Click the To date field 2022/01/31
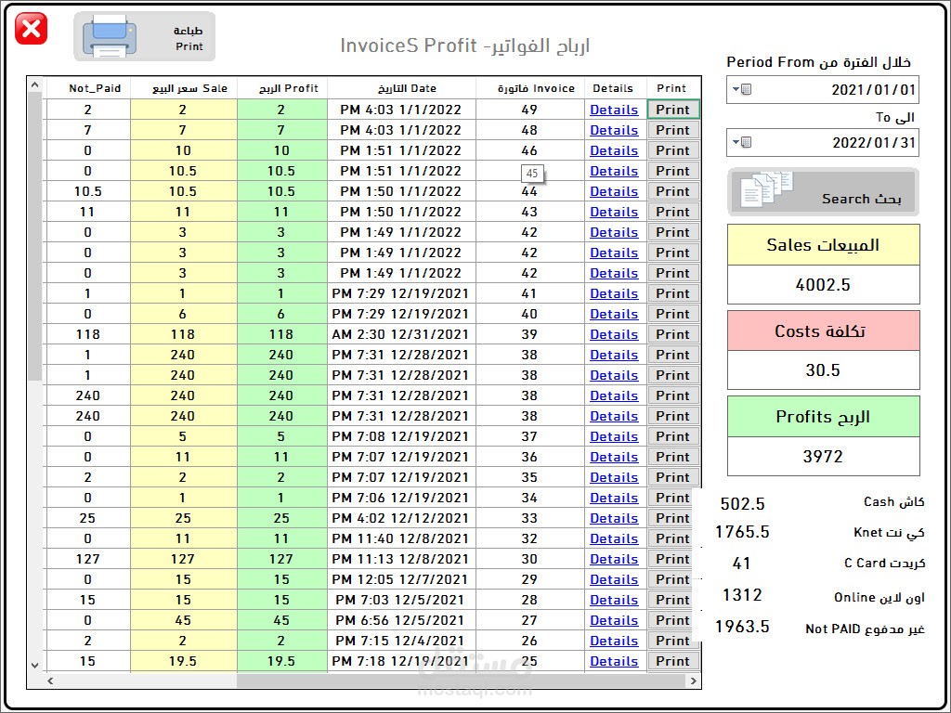The width and height of the screenshot is (951, 713). [x=823, y=142]
